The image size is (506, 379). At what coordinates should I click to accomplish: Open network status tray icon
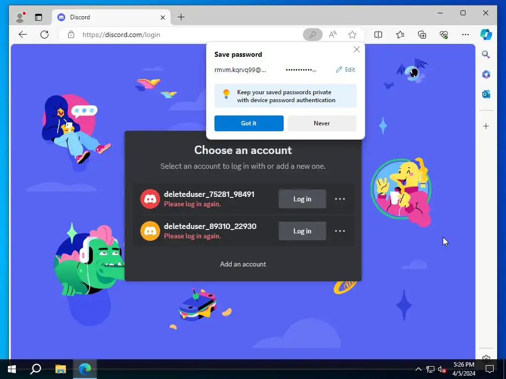430,369
